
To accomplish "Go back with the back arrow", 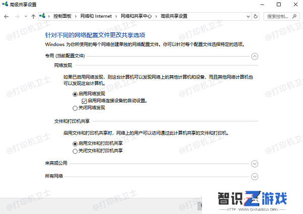I will (x=7, y=17).
